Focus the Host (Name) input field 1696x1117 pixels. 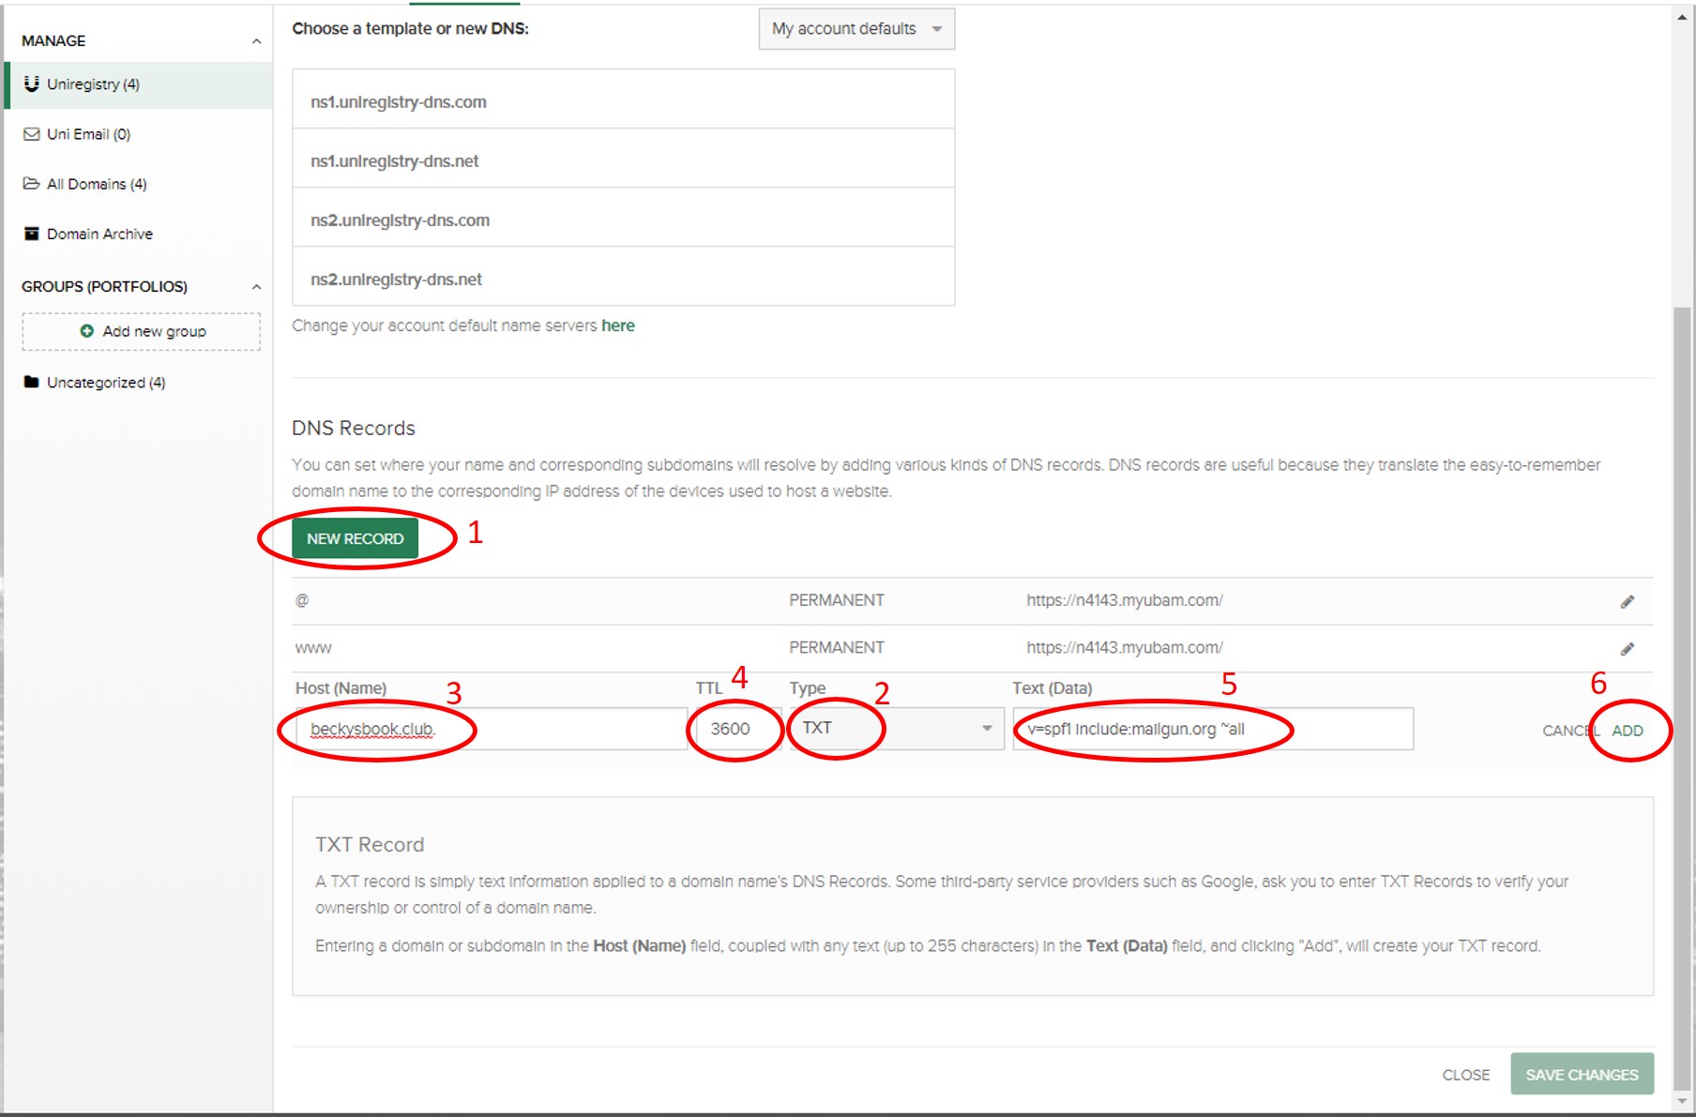[x=490, y=729]
